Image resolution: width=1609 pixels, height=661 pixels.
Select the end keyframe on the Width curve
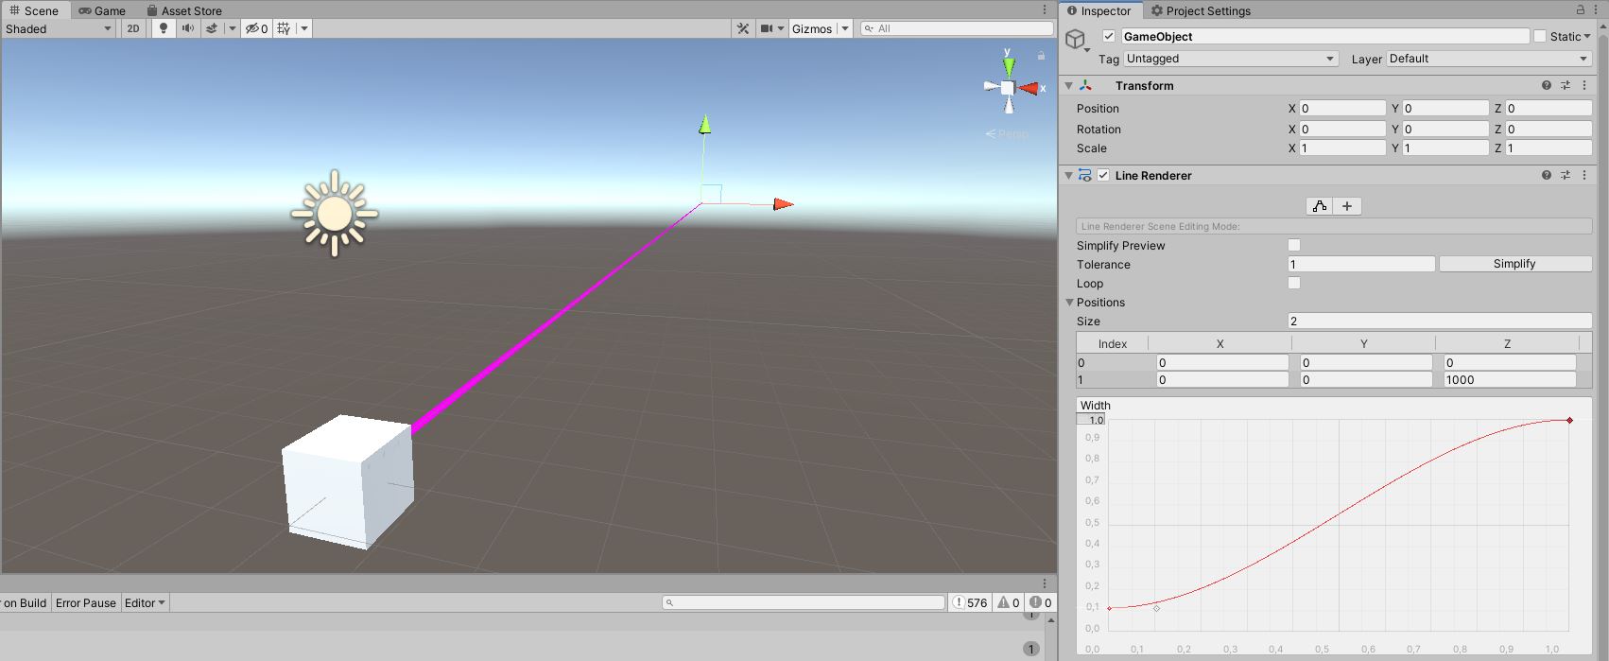tap(1570, 420)
